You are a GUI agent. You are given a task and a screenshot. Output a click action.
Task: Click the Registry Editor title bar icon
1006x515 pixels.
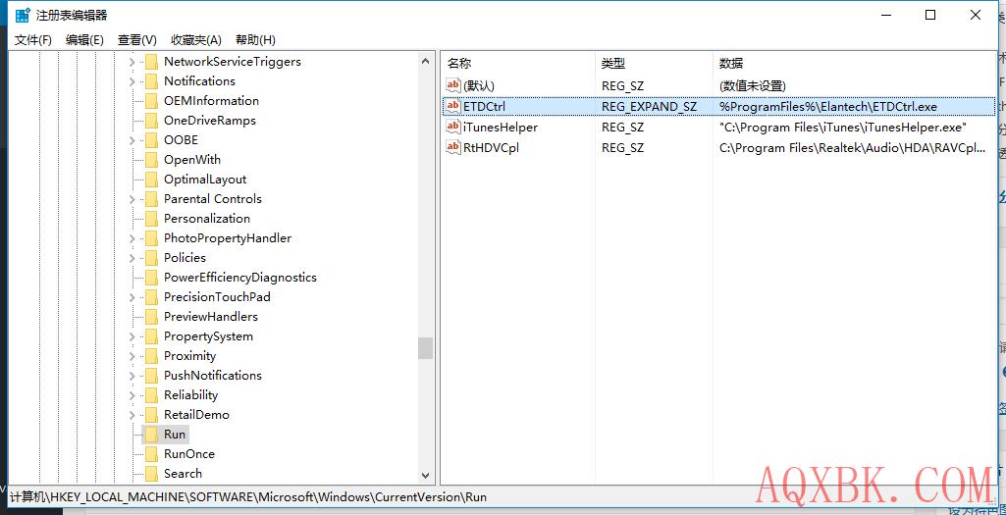pyautogui.click(x=23, y=15)
